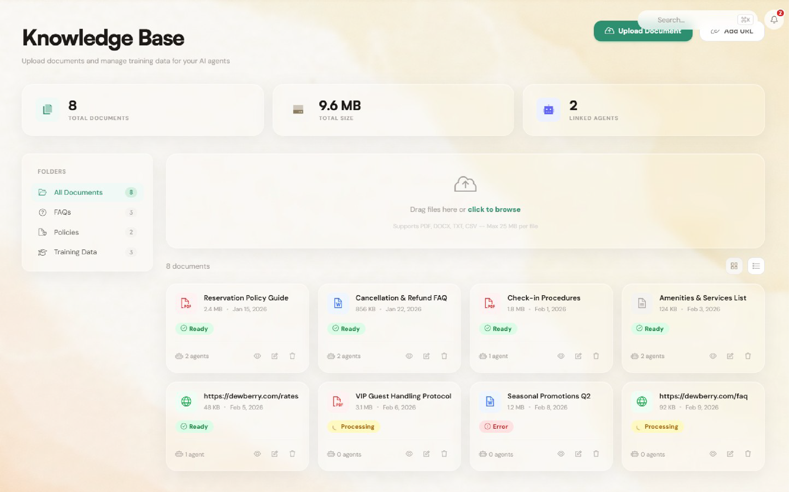789x492 pixels.
Task: Click the 'click to browse' link
Action: [494, 210]
